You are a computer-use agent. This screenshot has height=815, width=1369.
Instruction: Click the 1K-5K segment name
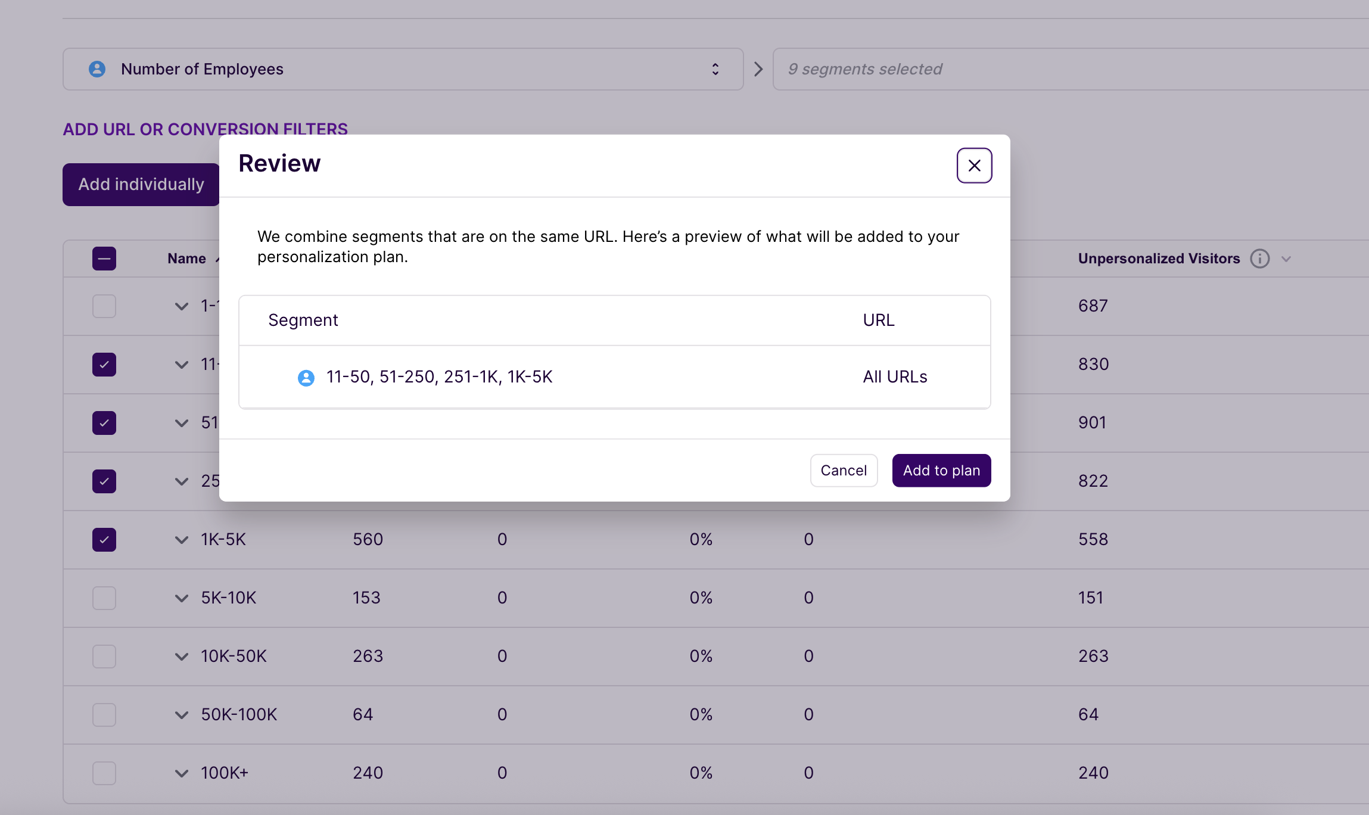[223, 540]
